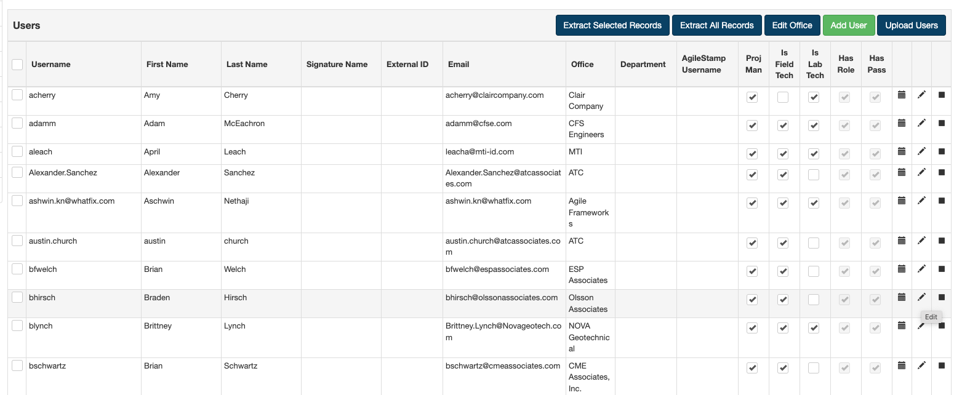Click pencil edit icon for bfwelch
This screenshot has height=395, width=954.
[921, 269]
